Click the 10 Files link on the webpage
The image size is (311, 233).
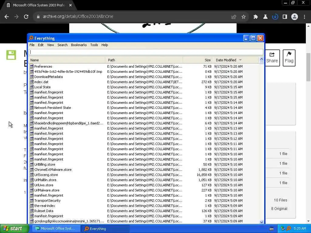coord(280,200)
